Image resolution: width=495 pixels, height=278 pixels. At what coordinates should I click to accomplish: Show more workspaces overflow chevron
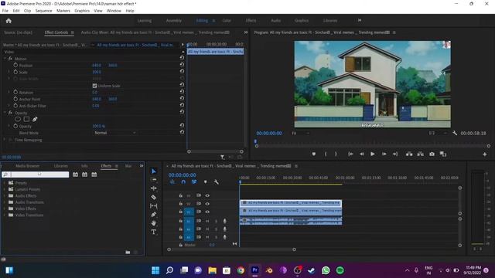pos(360,21)
